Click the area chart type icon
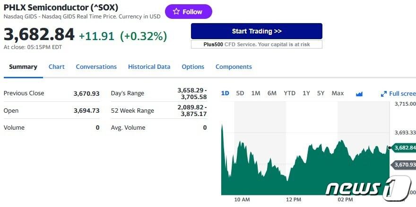 click(359, 93)
